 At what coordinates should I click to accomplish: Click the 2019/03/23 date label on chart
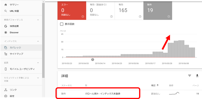pos(67,63)
